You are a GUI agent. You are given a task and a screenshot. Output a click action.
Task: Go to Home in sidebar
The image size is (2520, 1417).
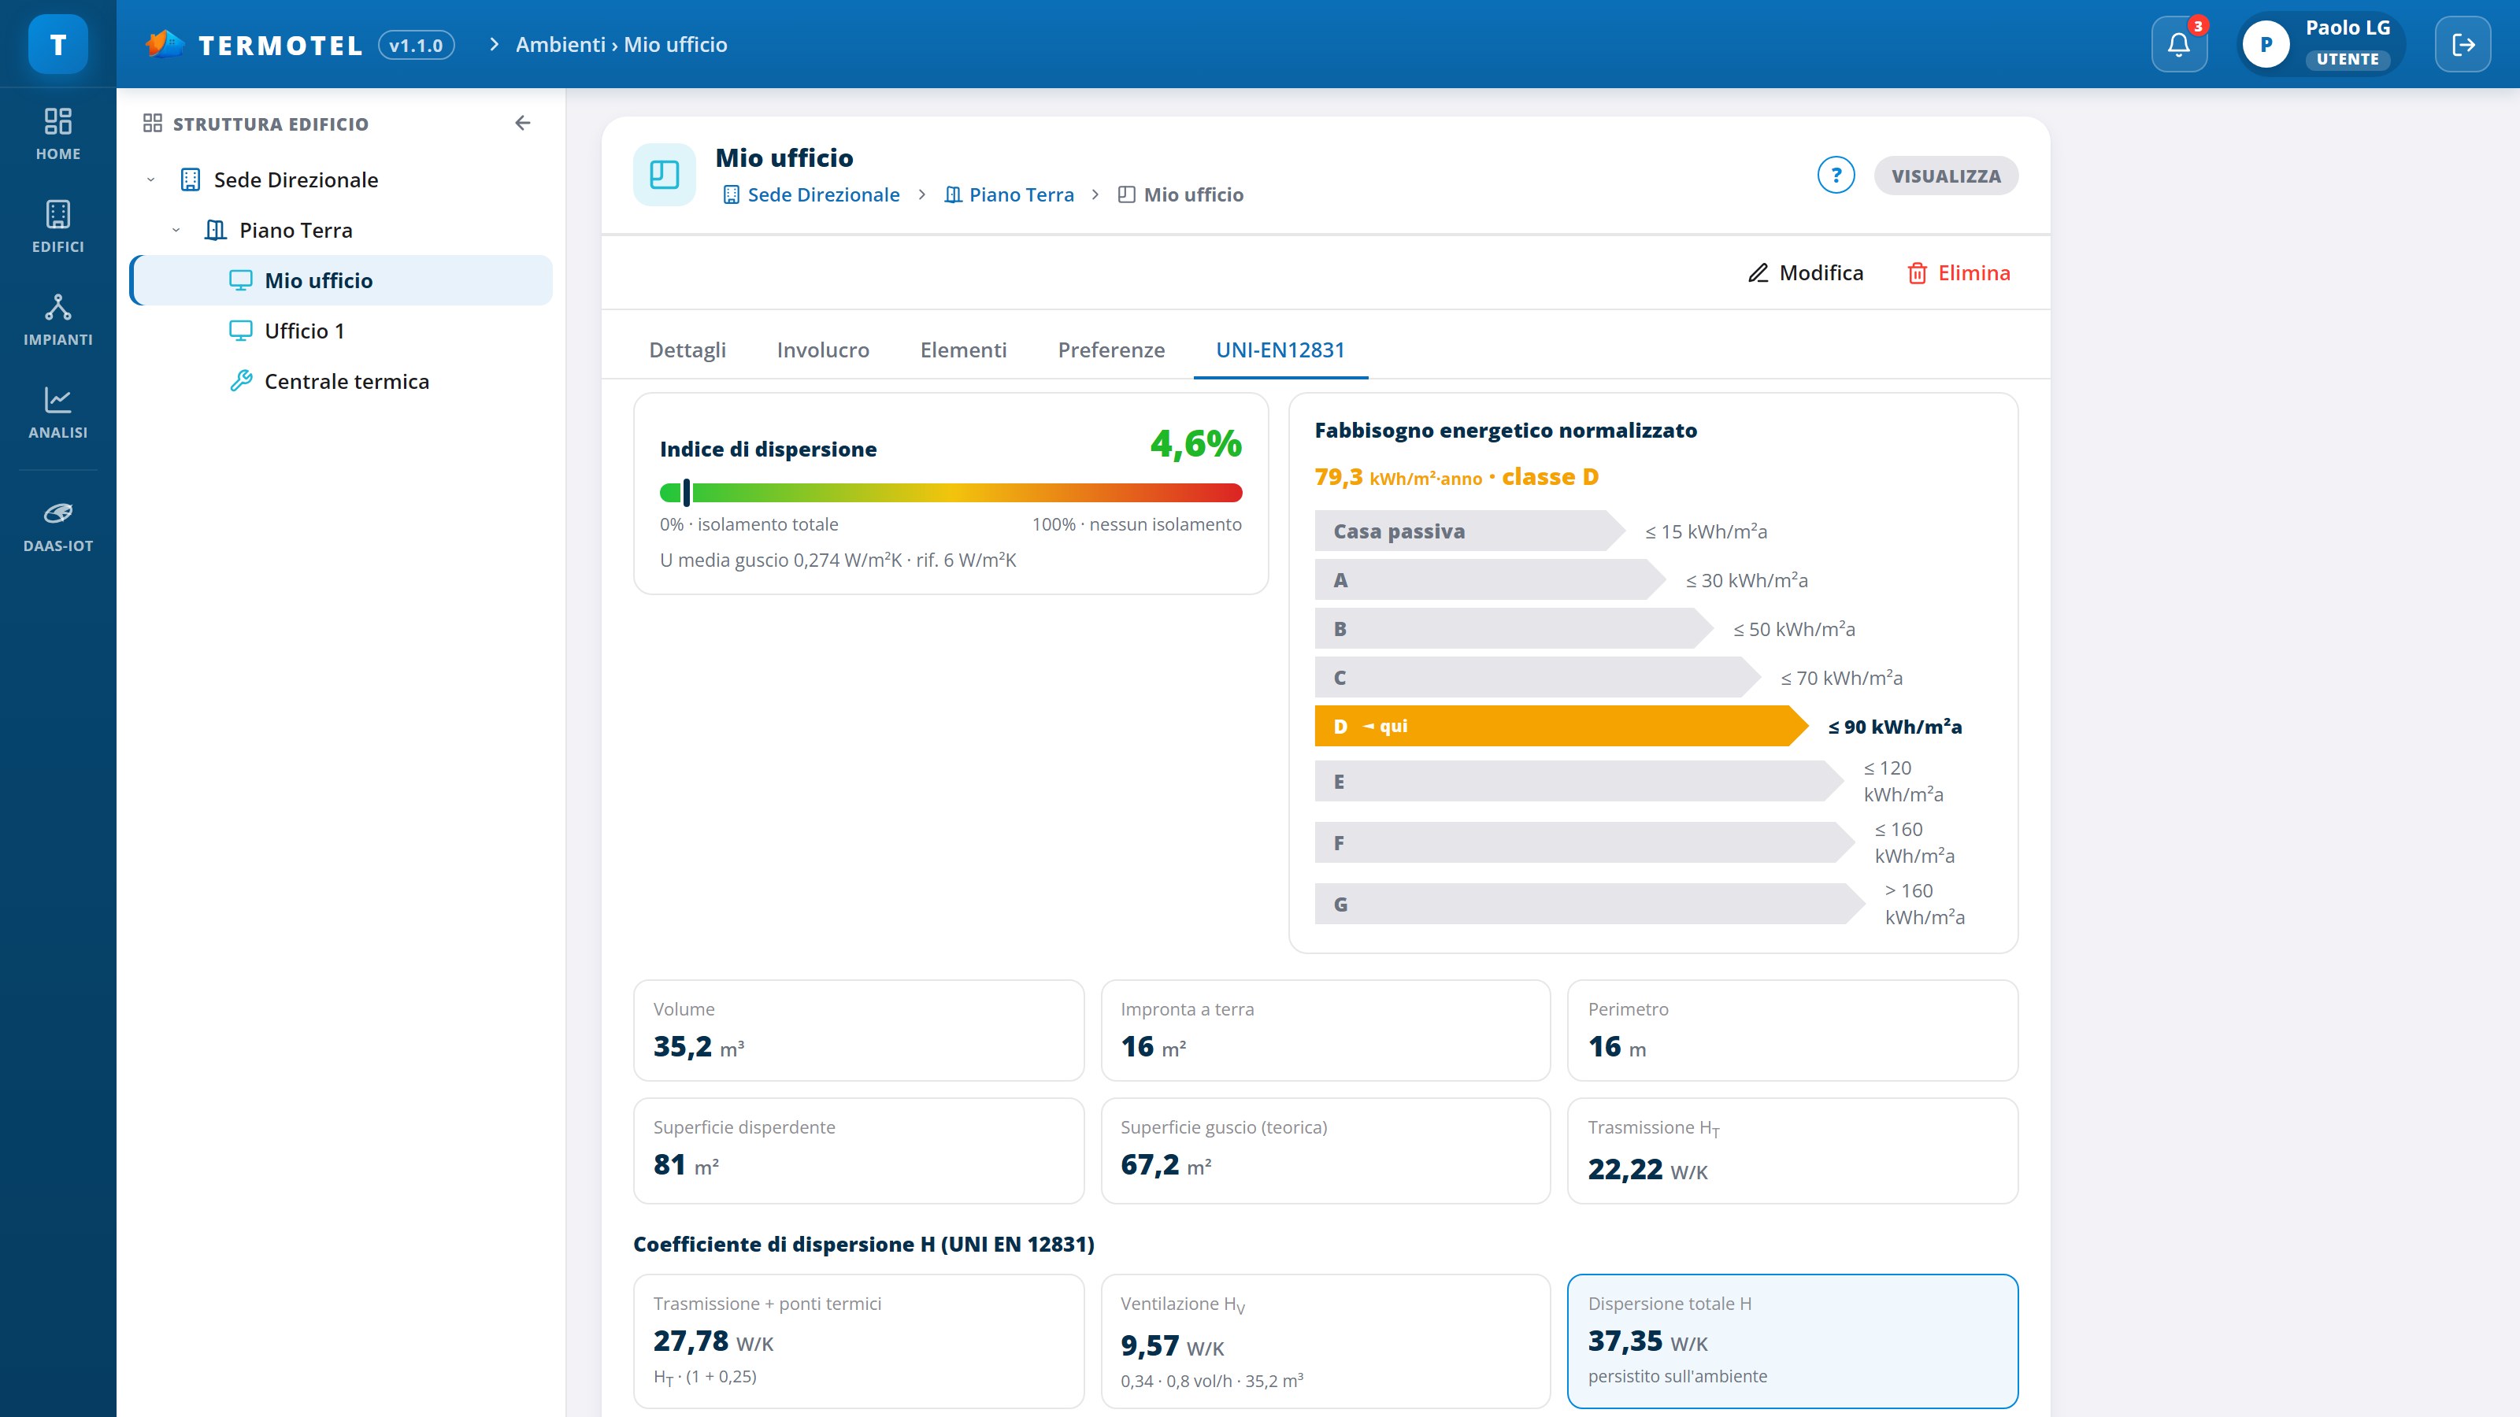pos(57,135)
